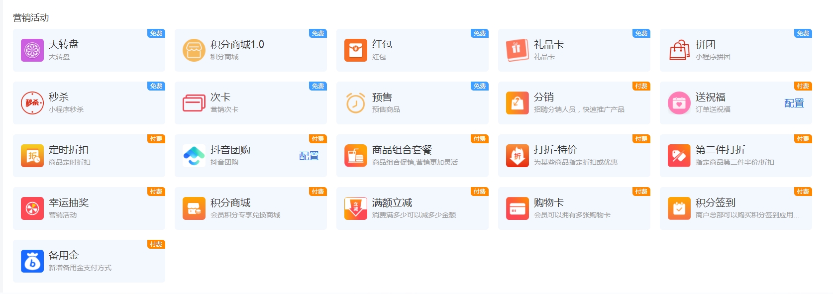Click 付费 badge on 备用金 card
Screen dimensions: 833x294
tap(156, 244)
